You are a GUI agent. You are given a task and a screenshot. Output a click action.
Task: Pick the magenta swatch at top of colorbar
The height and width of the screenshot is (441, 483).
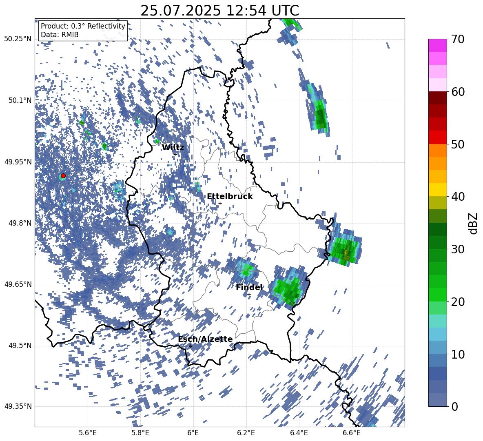coord(437,46)
